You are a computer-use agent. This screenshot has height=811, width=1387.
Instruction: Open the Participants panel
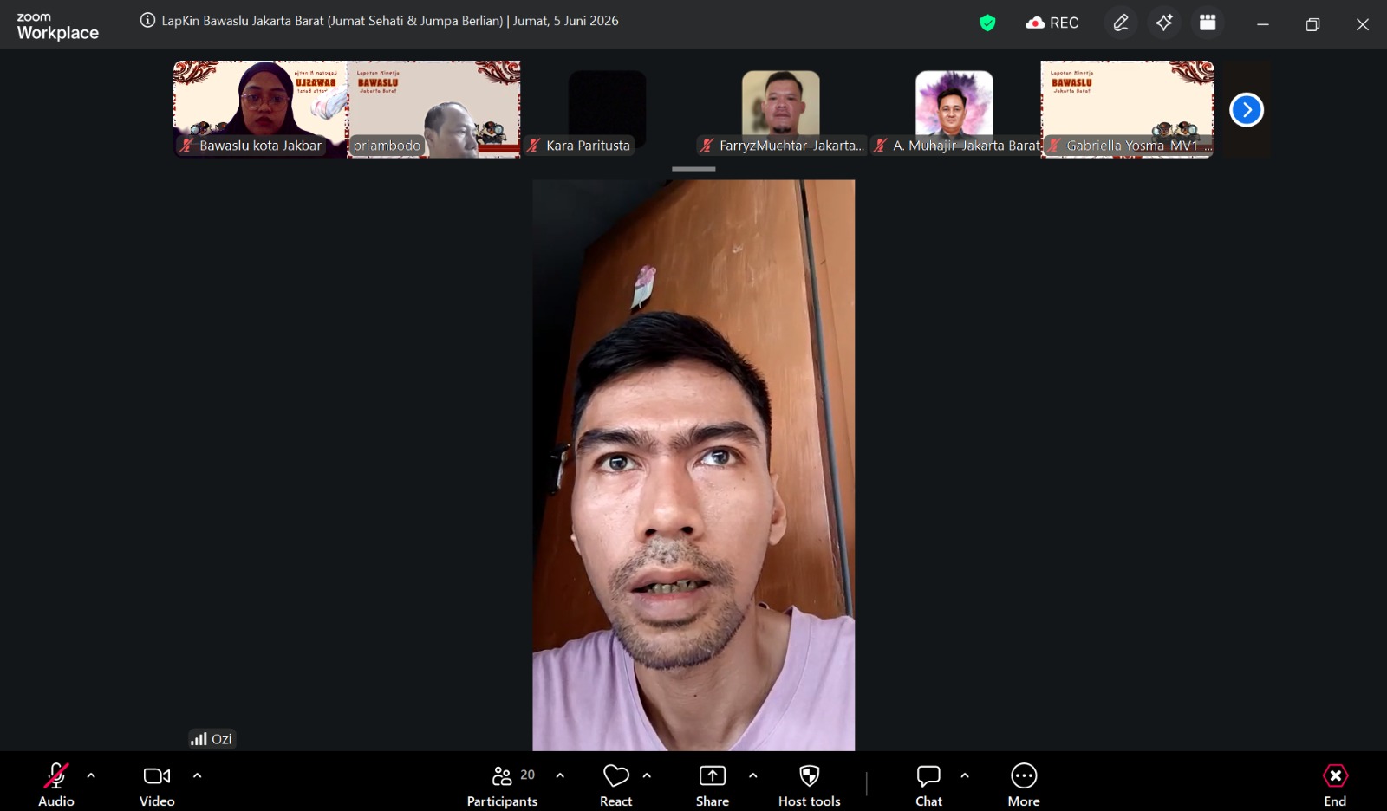coord(503,785)
